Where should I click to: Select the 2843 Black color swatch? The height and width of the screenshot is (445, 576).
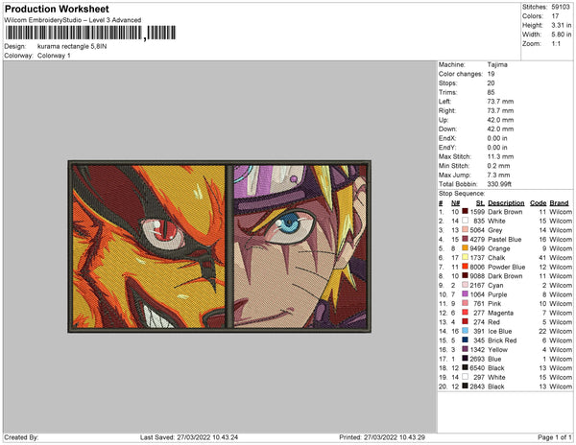click(465, 386)
